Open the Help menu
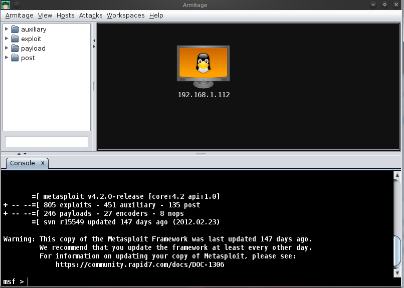The height and width of the screenshot is (288, 404). click(156, 16)
